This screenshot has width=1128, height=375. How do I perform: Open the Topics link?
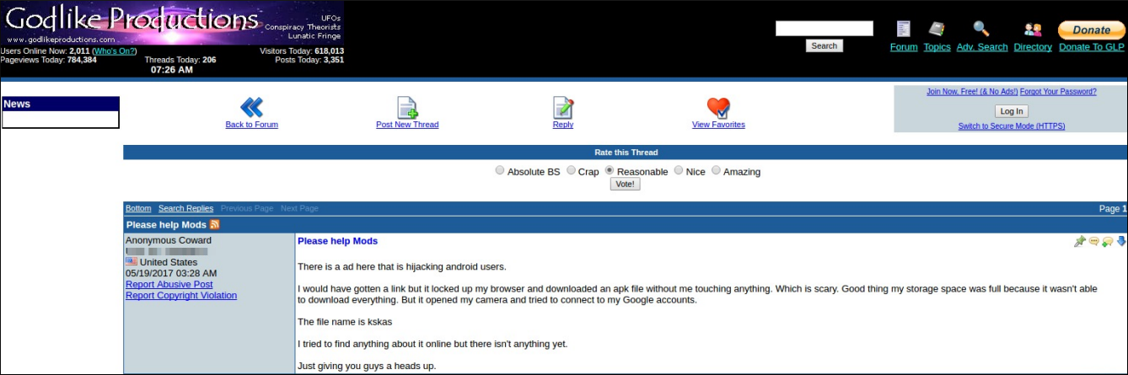coord(937,47)
